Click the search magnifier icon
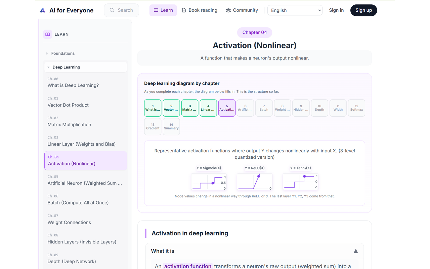The height and width of the screenshot is (269, 430). coord(112,10)
